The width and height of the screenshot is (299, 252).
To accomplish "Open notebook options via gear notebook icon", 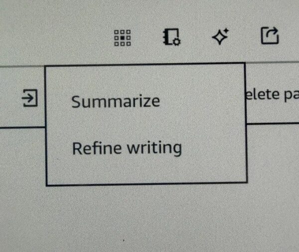I will tap(172, 37).
